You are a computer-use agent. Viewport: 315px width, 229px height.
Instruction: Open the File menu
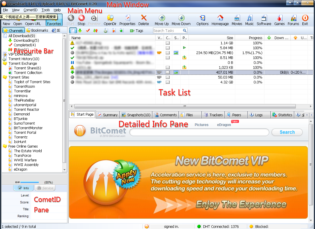(5, 10)
